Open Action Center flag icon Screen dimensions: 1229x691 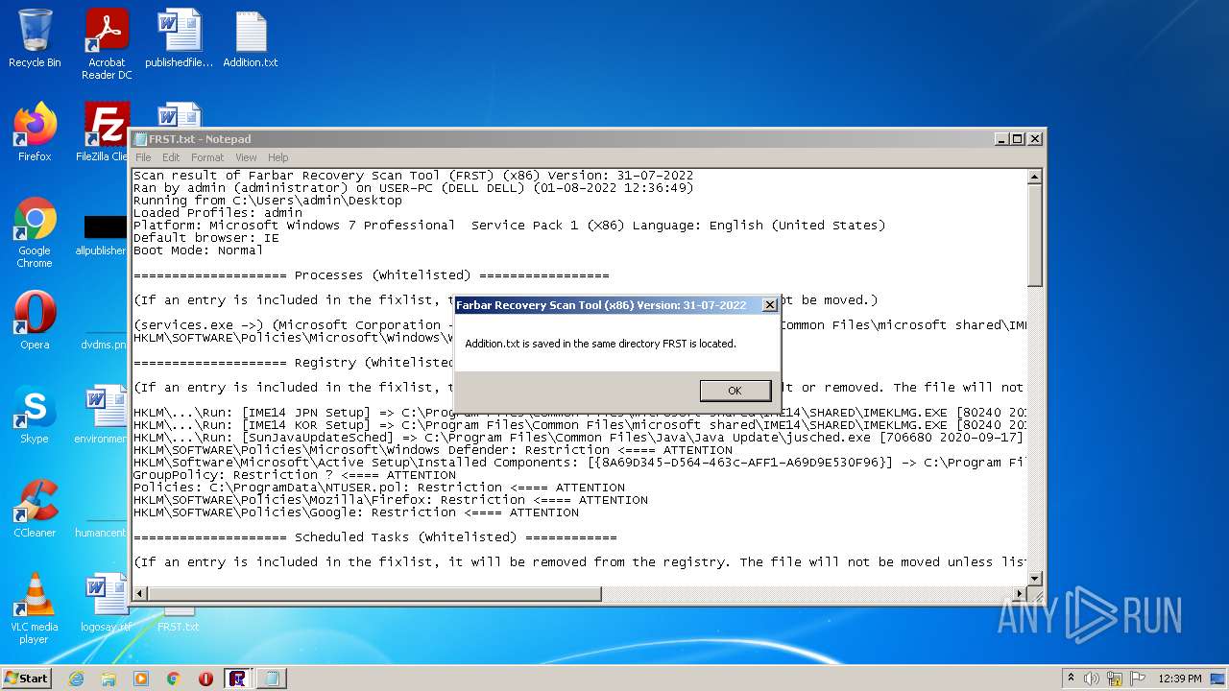click(1137, 679)
